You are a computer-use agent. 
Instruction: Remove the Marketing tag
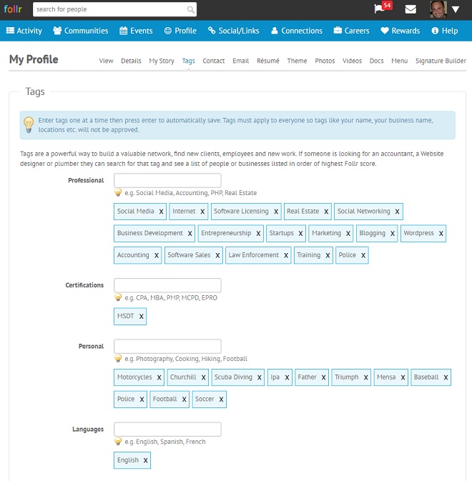coord(348,234)
